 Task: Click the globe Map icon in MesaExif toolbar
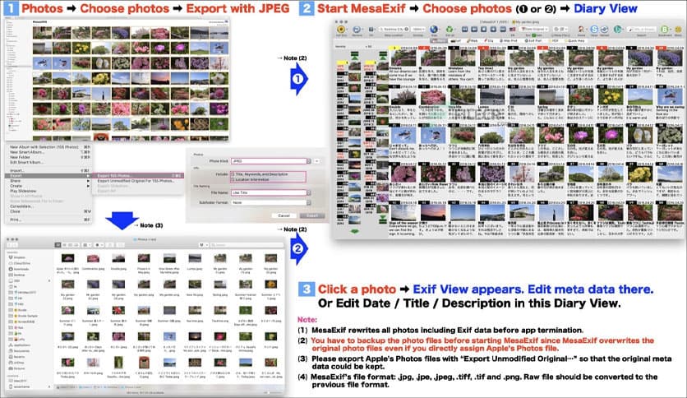point(434,29)
